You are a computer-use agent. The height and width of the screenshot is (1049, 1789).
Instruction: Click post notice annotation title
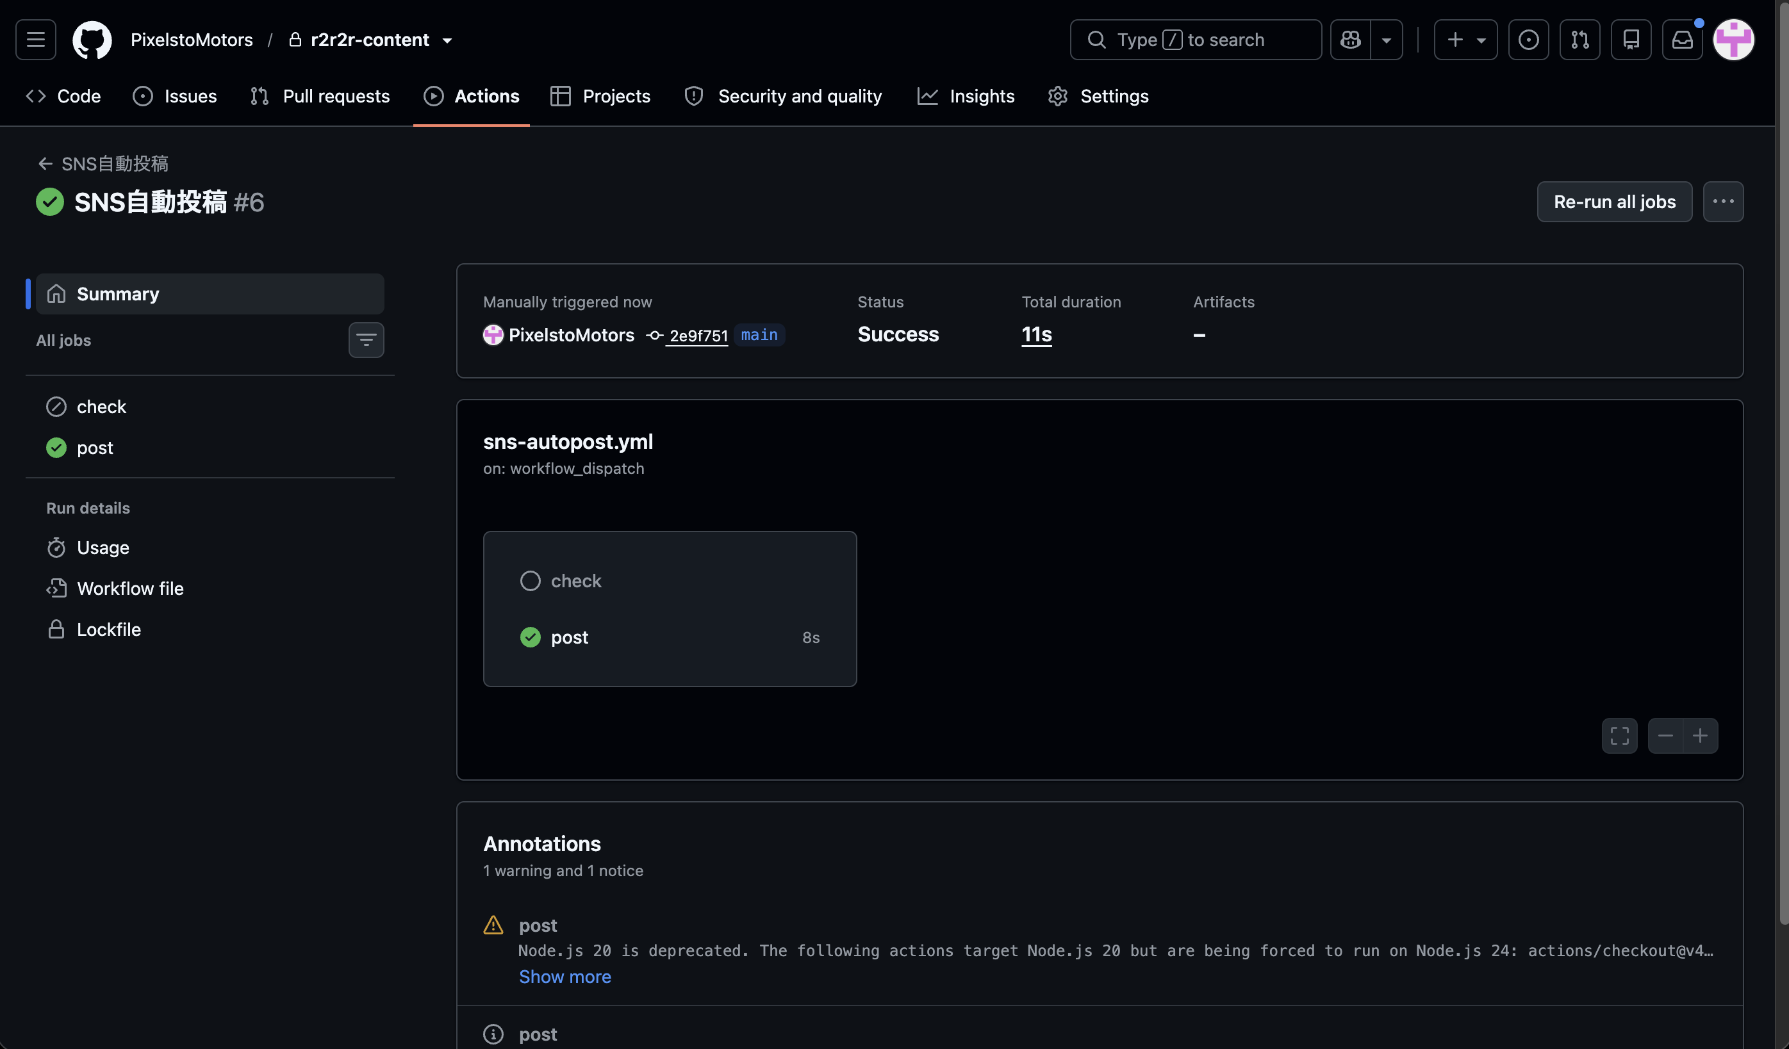[x=538, y=1035]
